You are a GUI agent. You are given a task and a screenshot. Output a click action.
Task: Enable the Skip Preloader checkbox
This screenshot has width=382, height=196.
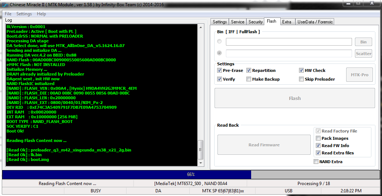[x=301, y=79]
